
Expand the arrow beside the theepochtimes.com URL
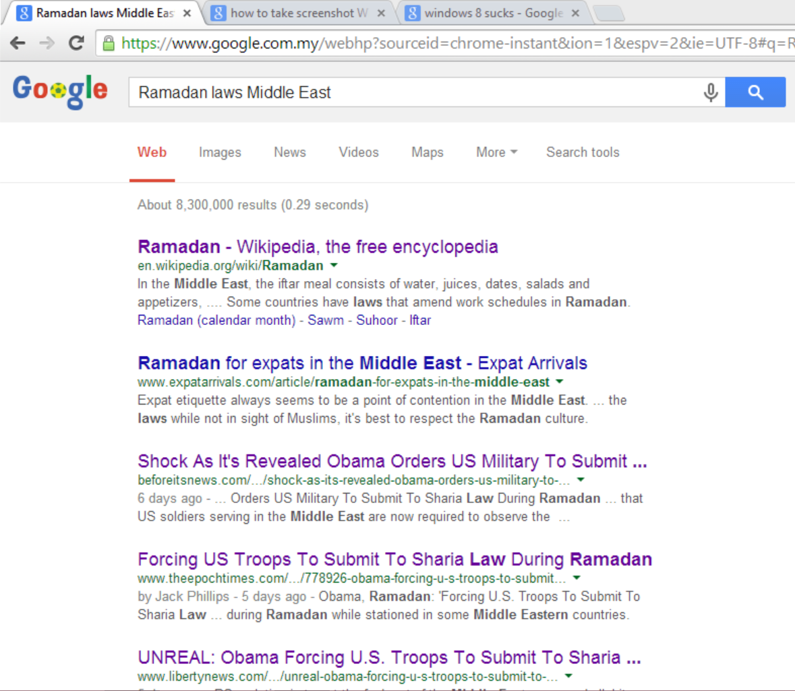click(577, 578)
